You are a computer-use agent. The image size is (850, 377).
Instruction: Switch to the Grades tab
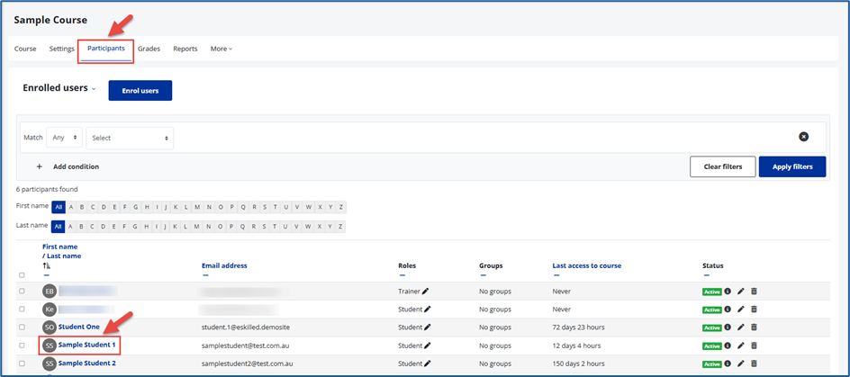point(149,49)
